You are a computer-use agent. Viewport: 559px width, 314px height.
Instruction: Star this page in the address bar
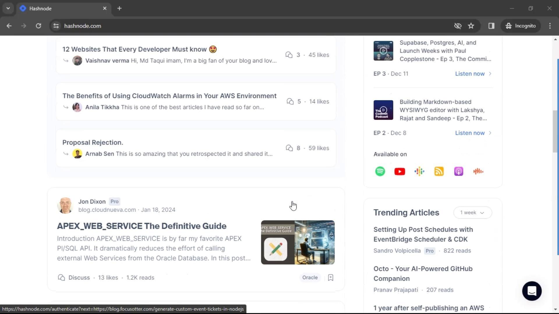[x=471, y=26]
